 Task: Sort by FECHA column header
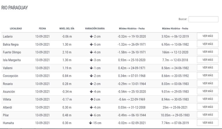42,29
